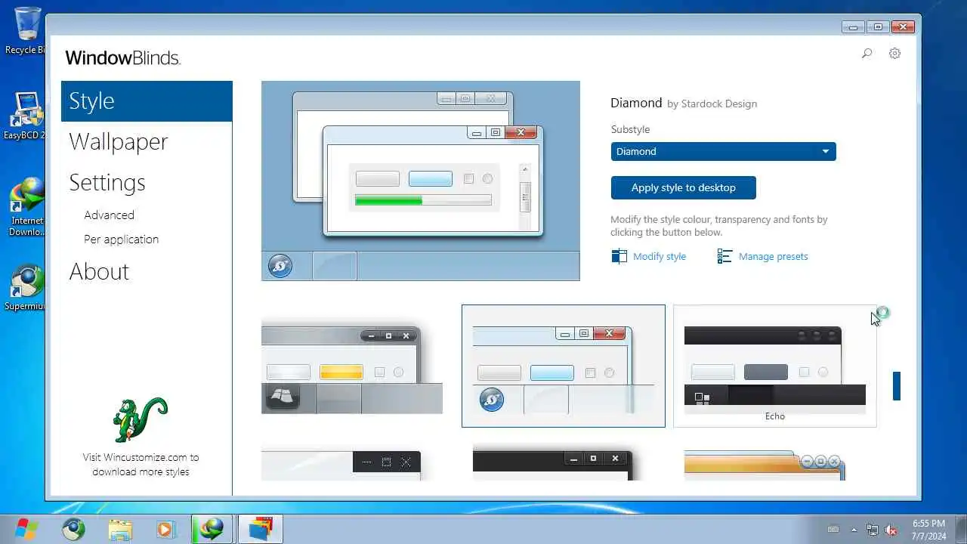This screenshot has width=967, height=544.
Task: Click the Manage presets link
Action: 773,257
